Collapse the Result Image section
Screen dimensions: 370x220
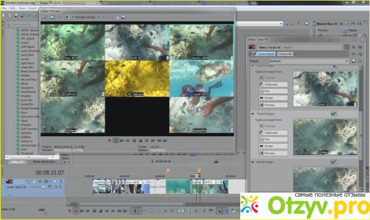(x=253, y=162)
